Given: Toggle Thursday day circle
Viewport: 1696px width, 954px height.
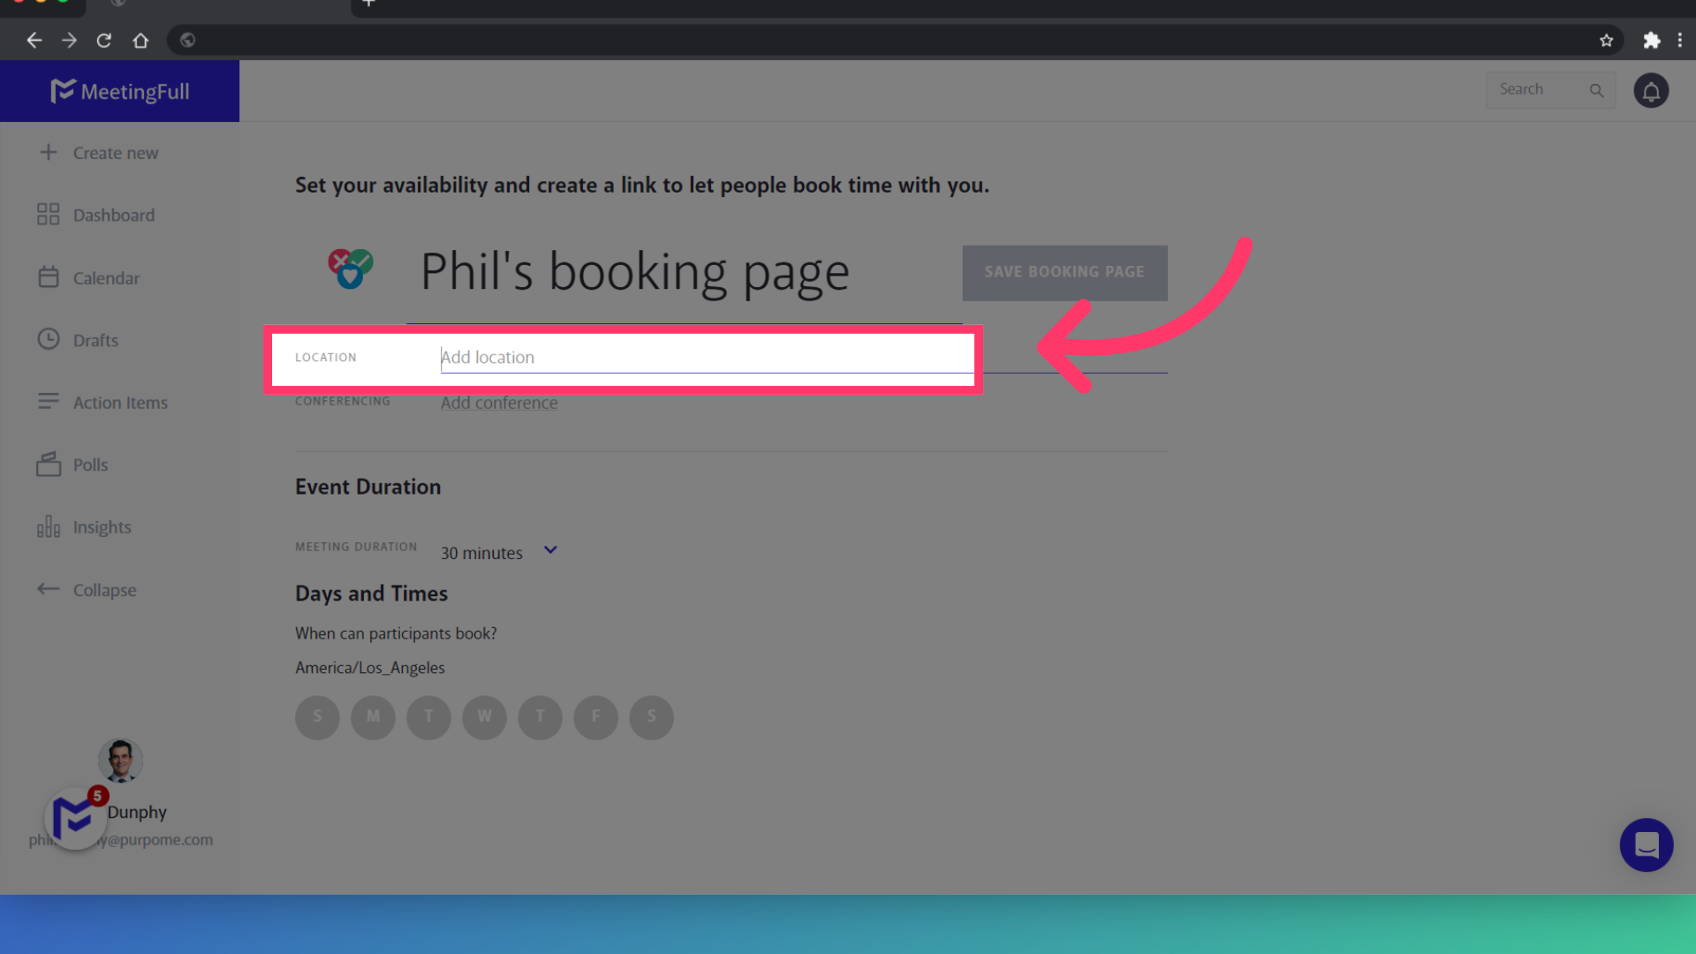Looking at the screenshot, I should 540,717.
